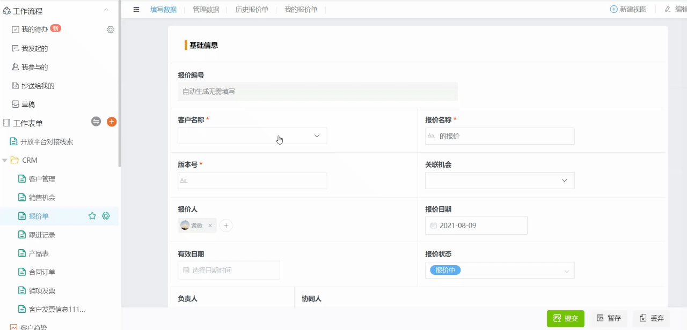
Task: Click the green 提交 button
Action: [x=566, y=318]
